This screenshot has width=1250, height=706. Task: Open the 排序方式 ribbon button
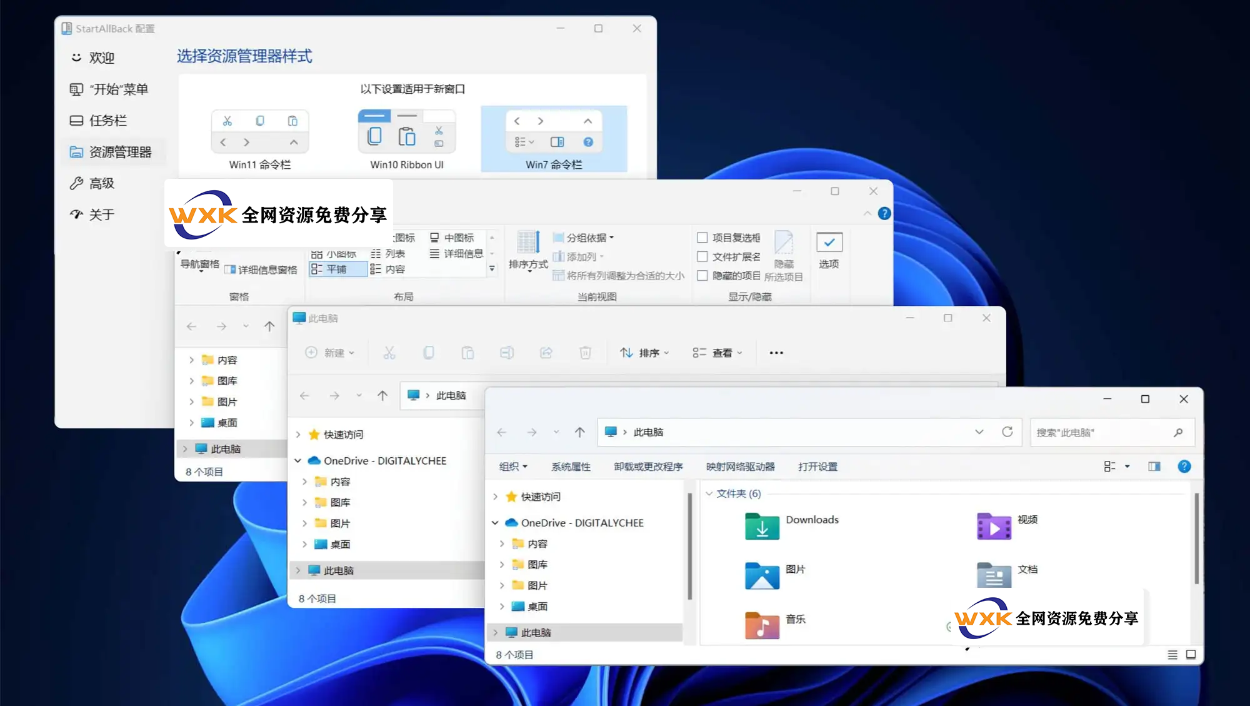point(528,251)
